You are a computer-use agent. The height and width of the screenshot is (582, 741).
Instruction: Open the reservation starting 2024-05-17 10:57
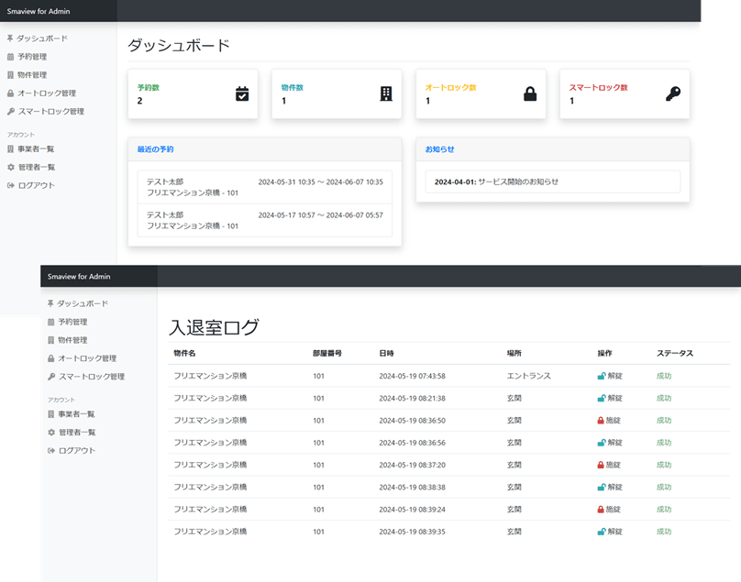[x=265, y=220]
